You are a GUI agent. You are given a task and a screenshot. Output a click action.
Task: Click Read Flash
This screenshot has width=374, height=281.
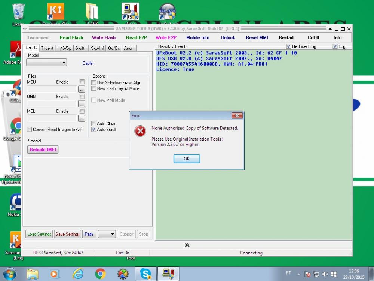[71, 37]
